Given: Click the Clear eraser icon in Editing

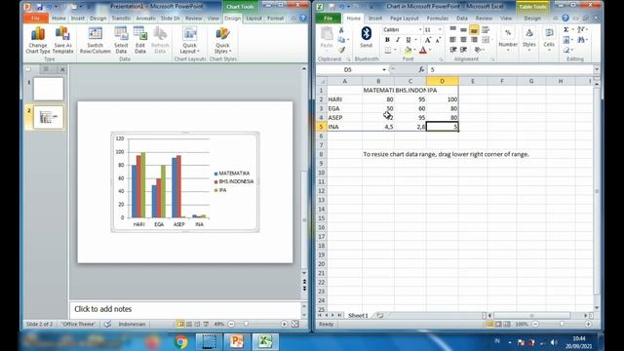Looking at the screenshot, I should coord(566,50).
